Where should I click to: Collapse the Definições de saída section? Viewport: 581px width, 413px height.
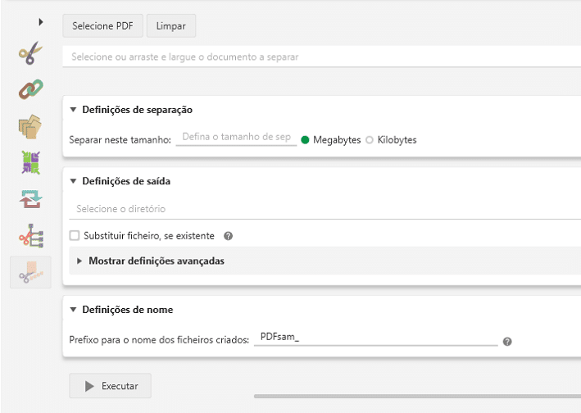[x=73, y=181]
